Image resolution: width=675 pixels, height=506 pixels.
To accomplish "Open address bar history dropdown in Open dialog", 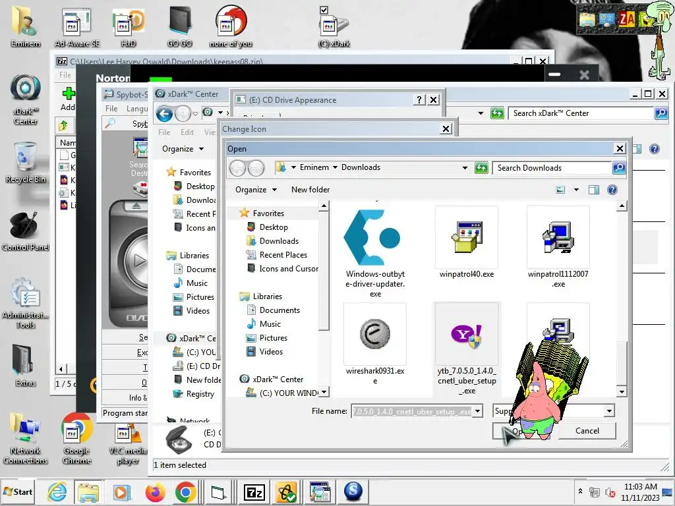I will tap(465, 168).
